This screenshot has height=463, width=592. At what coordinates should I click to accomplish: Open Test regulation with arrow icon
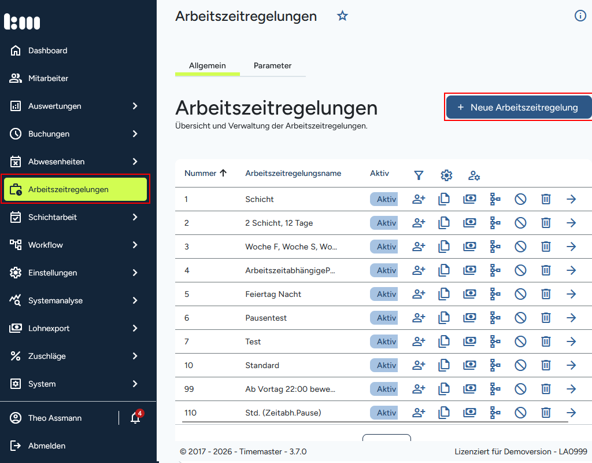[x=571, y=341]
